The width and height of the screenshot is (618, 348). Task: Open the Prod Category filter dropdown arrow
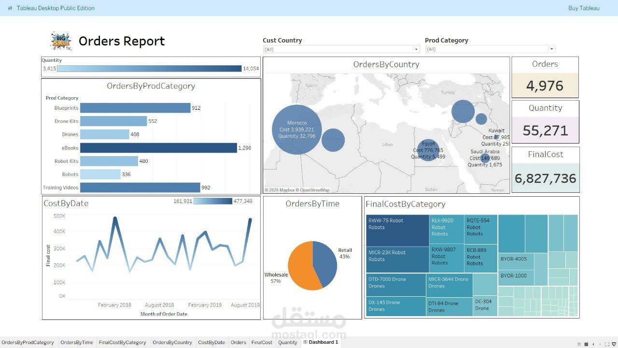pyautogui.click(x=551, y=49)
